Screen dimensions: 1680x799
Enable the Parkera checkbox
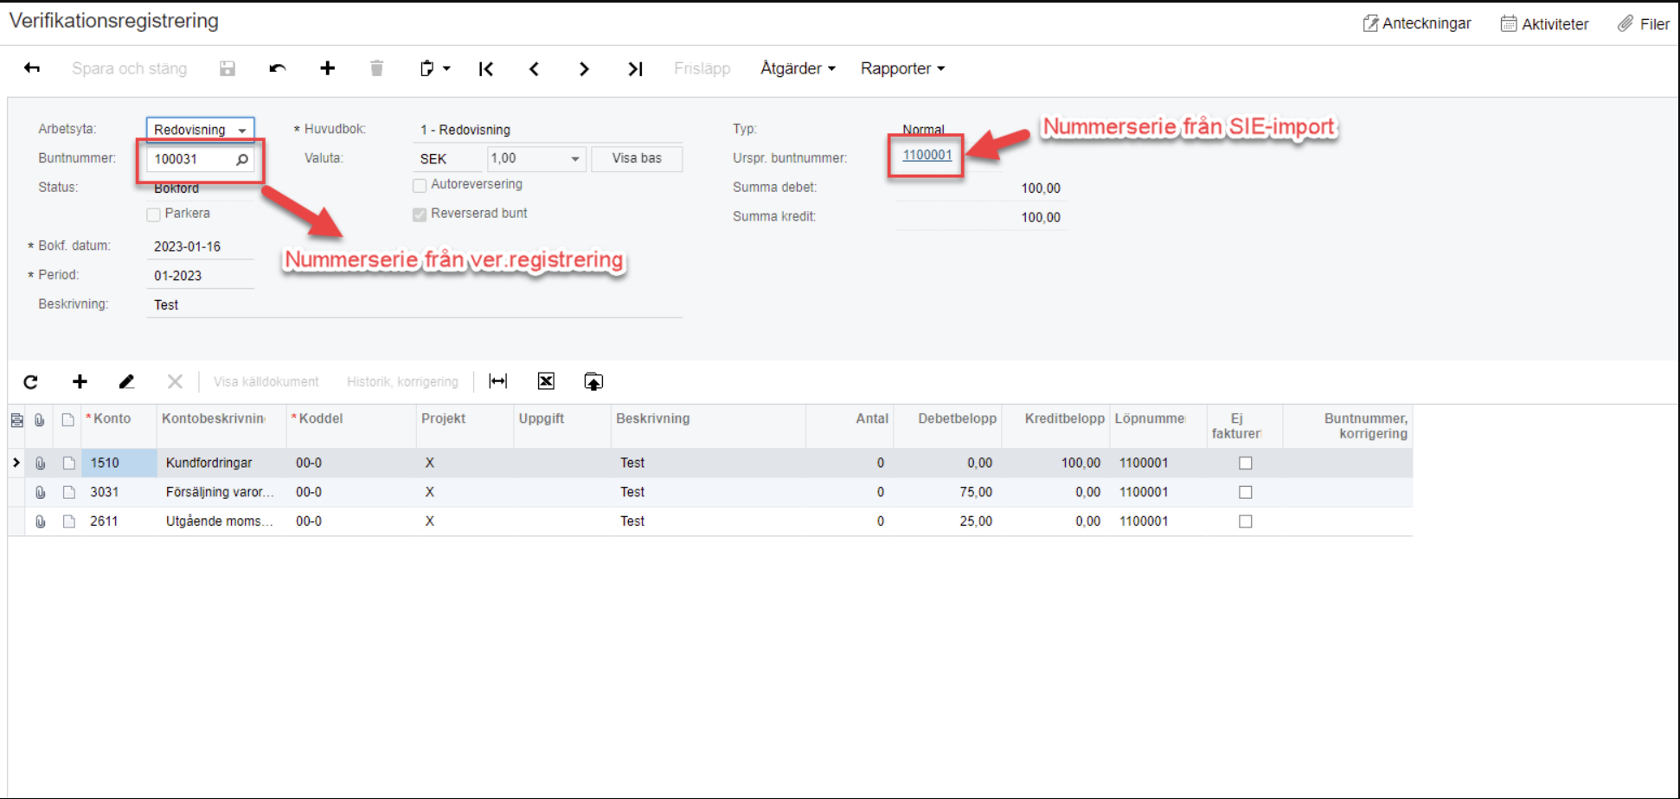click(154, 214)
